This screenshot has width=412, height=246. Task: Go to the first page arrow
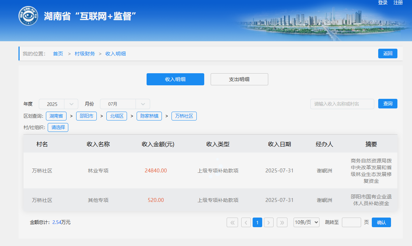[x=232, y=223]
